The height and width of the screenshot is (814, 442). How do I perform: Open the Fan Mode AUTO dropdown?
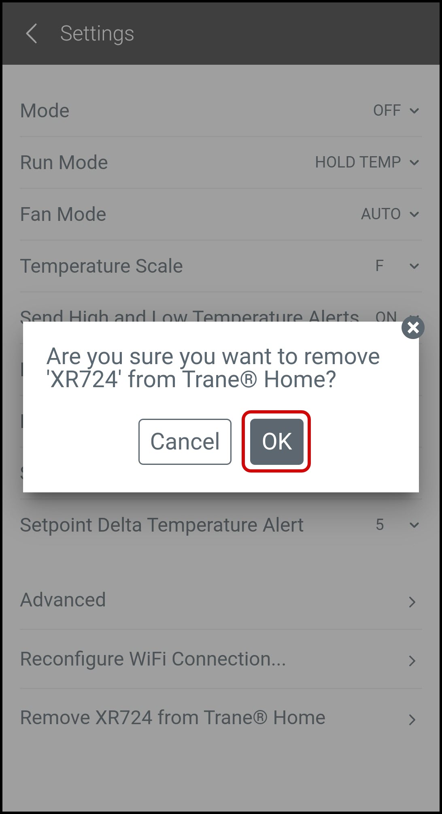[390, 214]
